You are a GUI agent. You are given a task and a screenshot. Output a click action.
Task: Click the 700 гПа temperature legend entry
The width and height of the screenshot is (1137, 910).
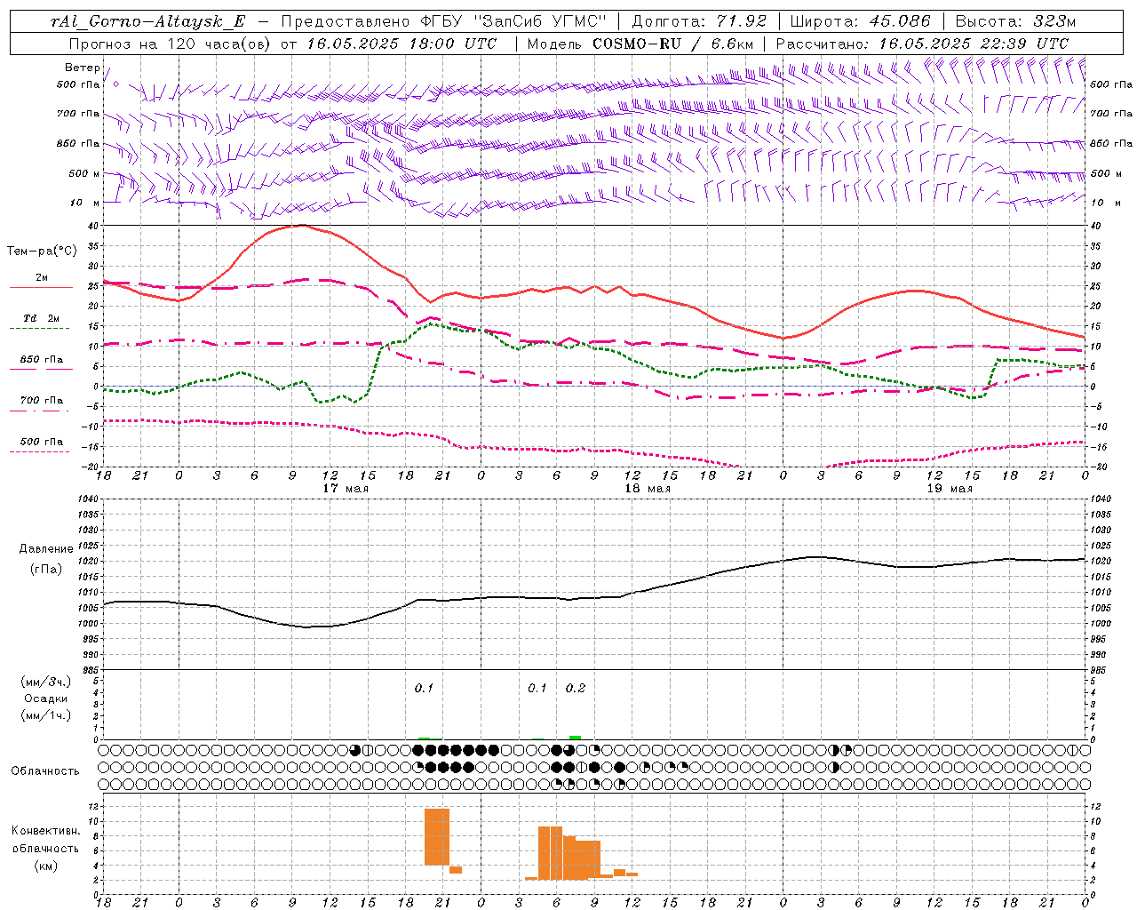[41, 403]
